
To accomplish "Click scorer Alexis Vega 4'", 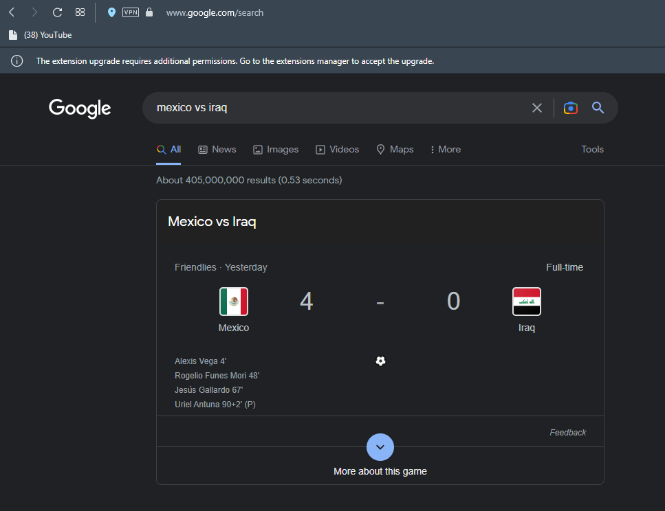I will (201, 361).
